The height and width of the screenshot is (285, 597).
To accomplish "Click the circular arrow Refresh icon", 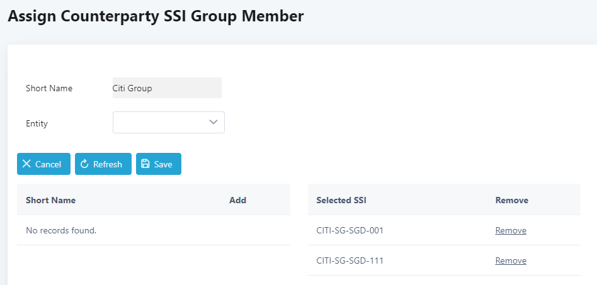I will coord(84,164).
